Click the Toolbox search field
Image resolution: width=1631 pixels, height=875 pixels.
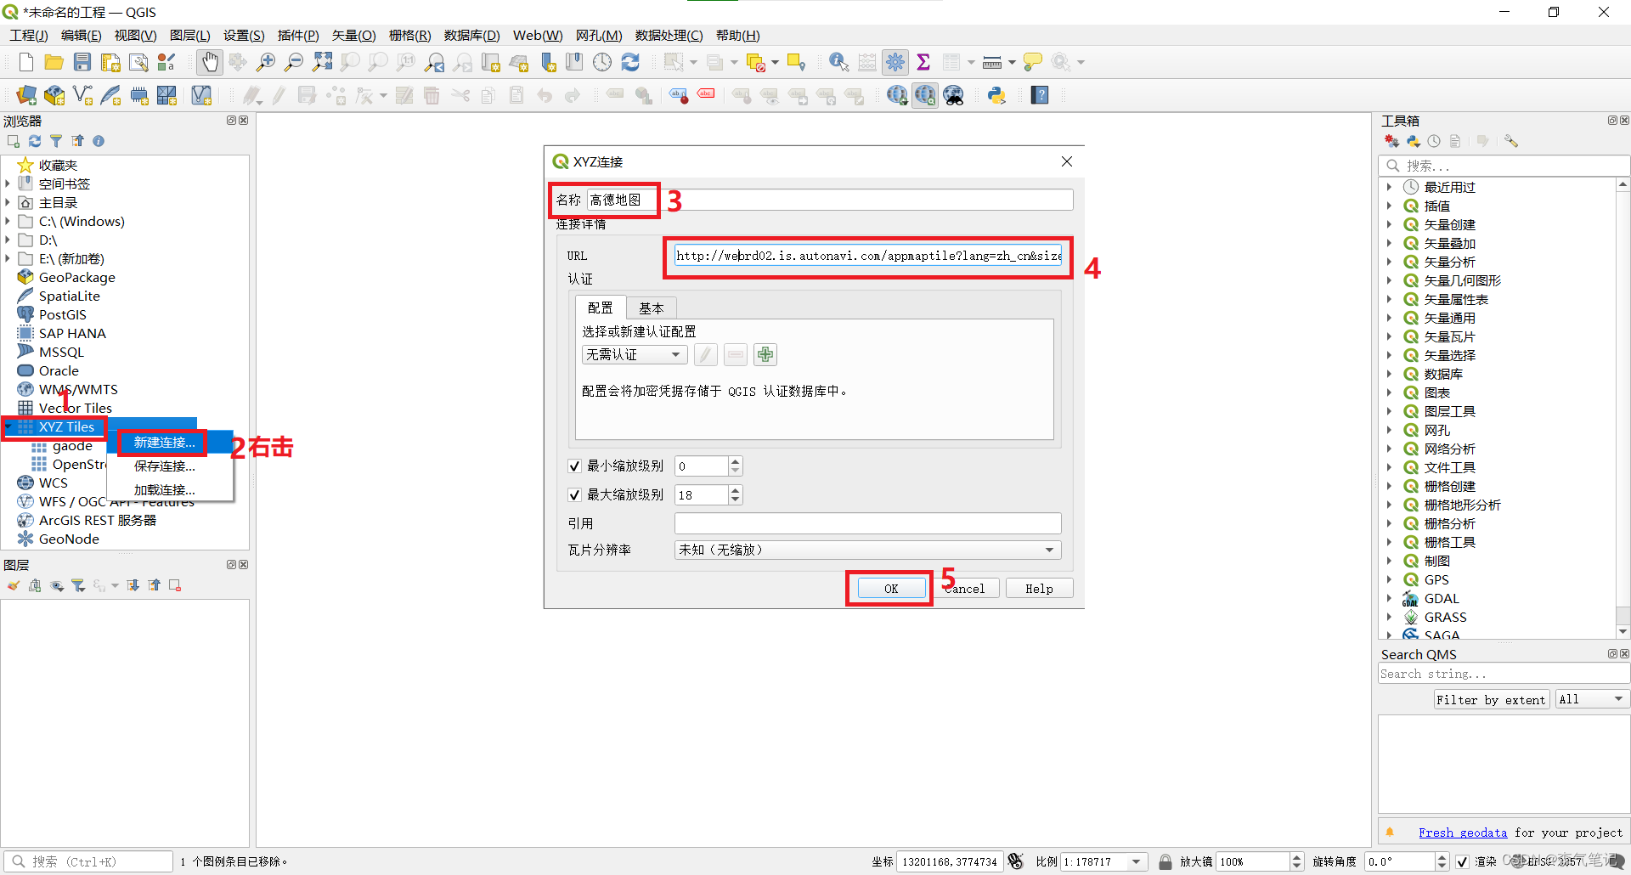[x=1504, y=166]
